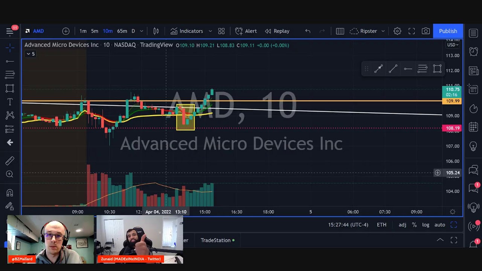Grab the floating toolbar drag handle

tap(366, 69)
